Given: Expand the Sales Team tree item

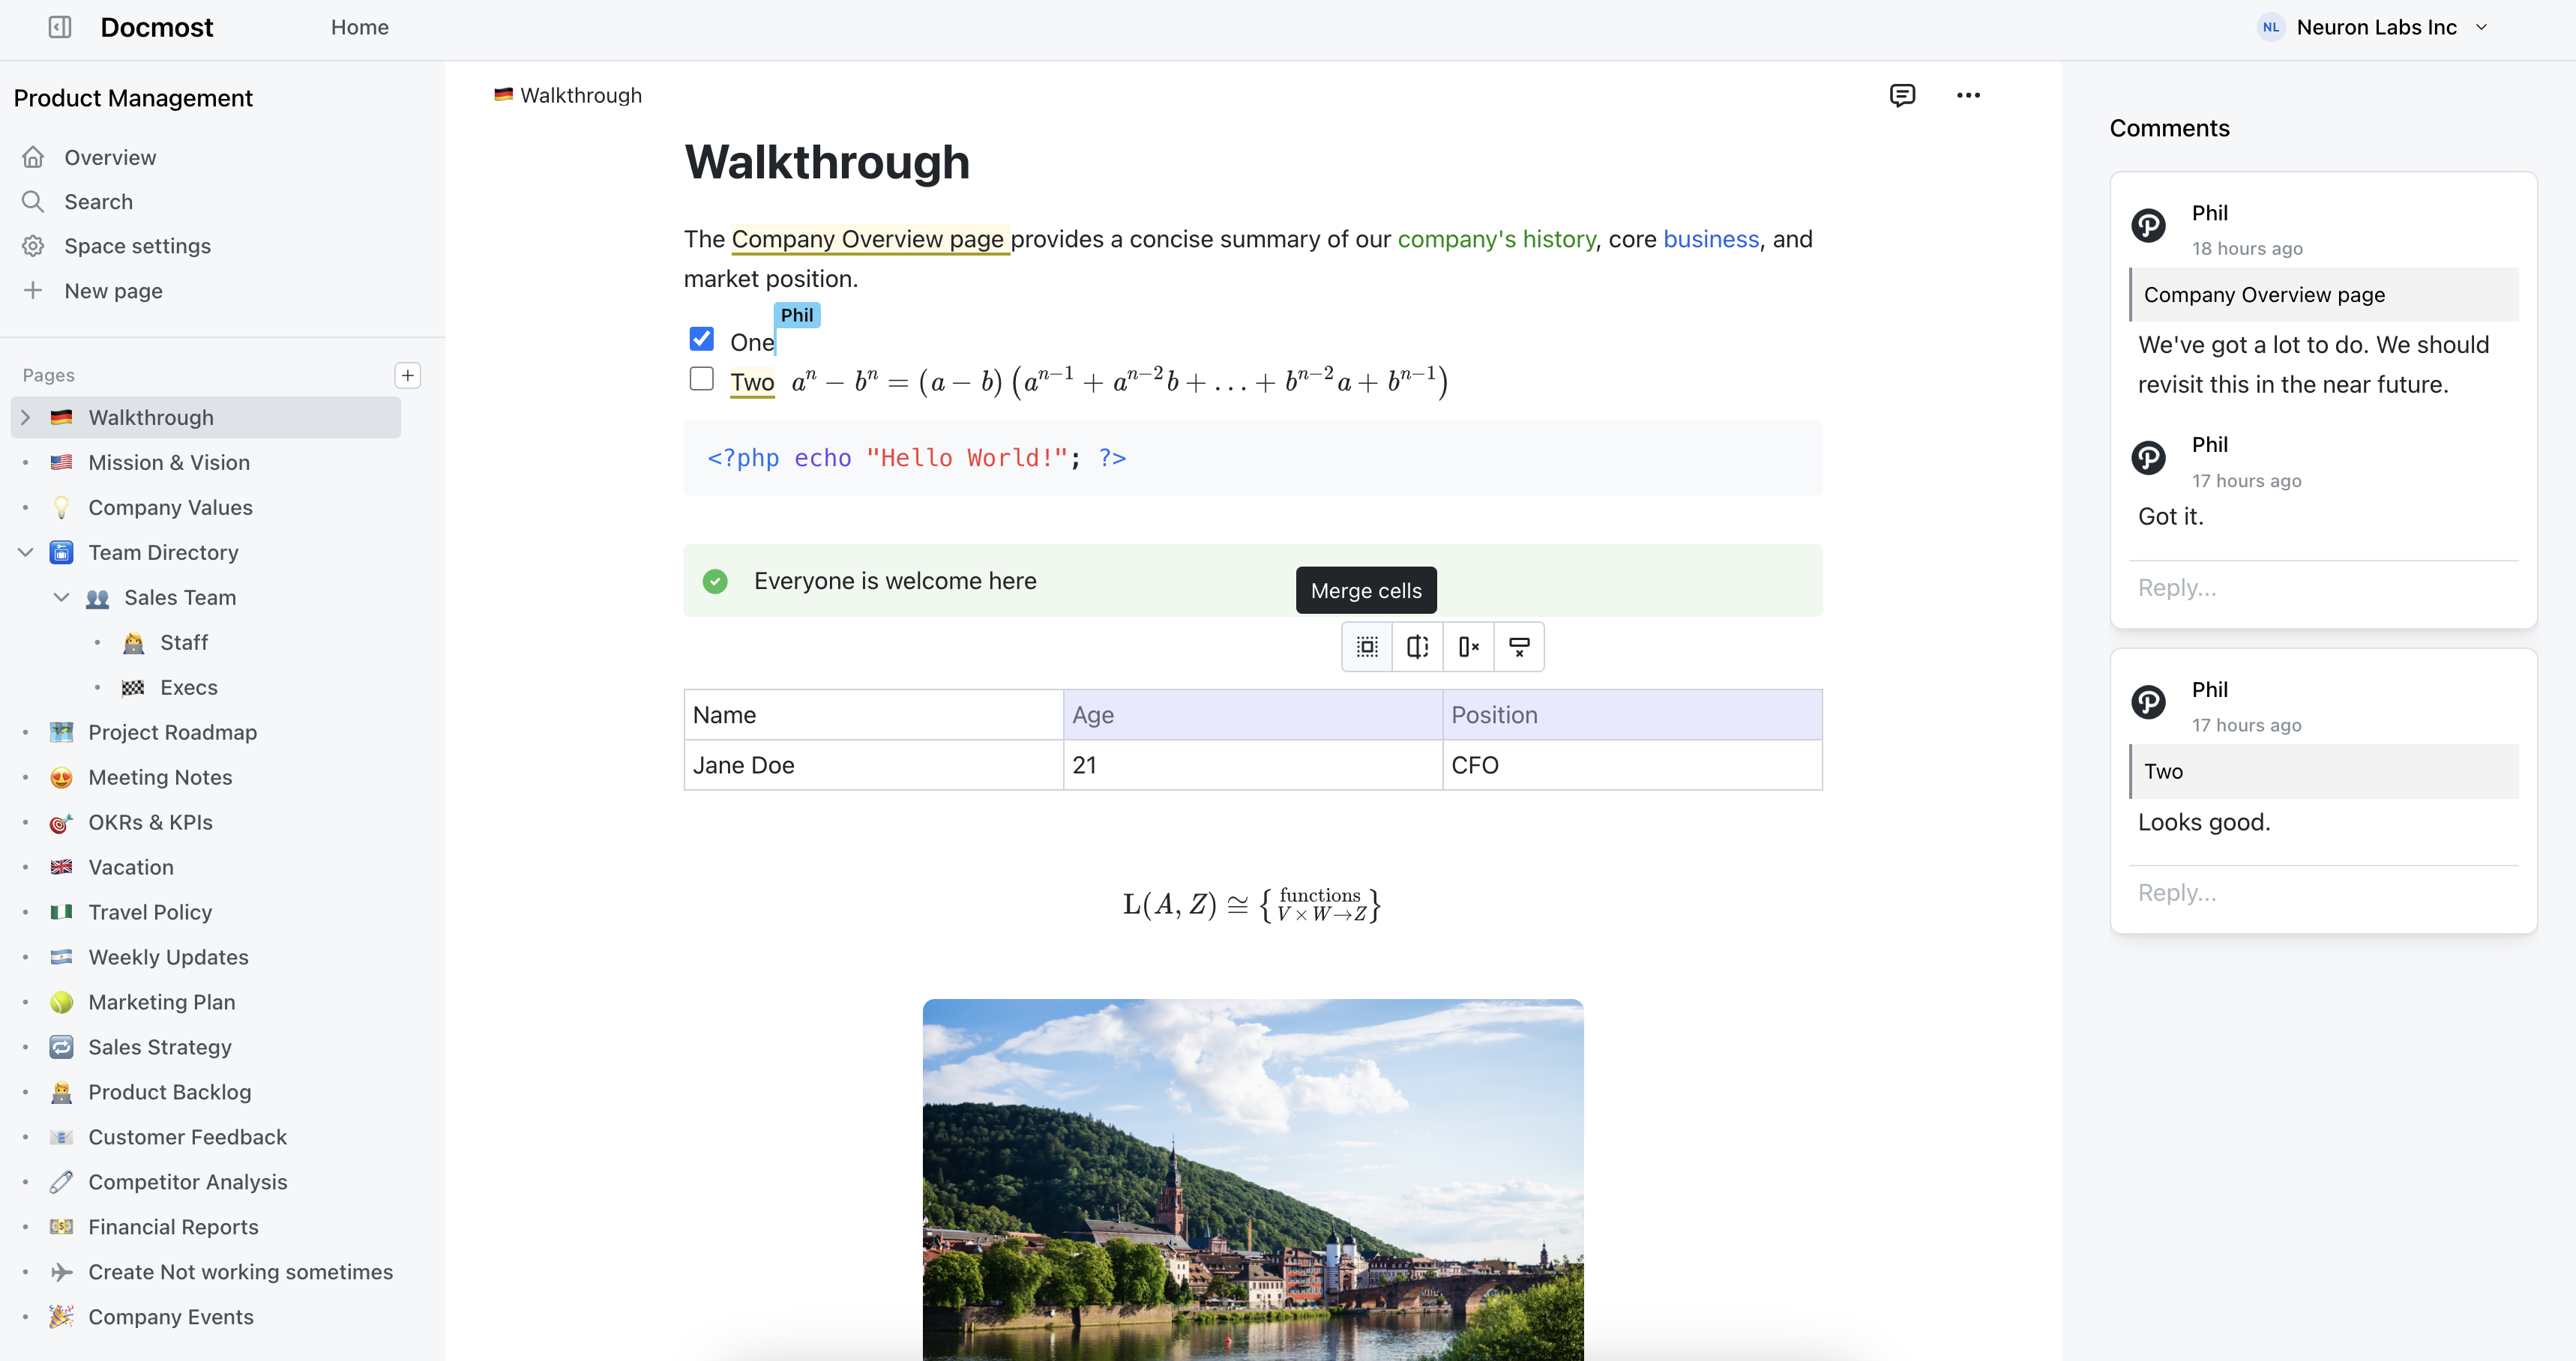Looking at the screenshot, I should [61, 596].
